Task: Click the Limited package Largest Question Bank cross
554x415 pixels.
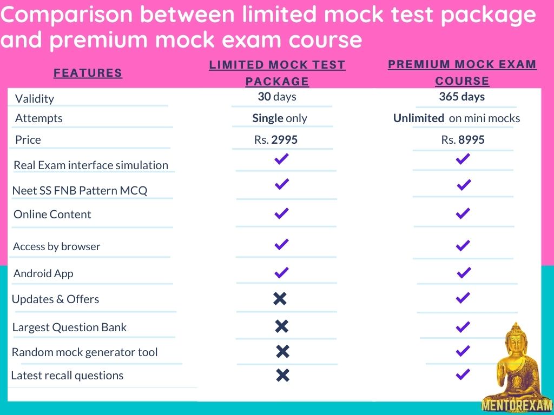Action: pos(281,326)
